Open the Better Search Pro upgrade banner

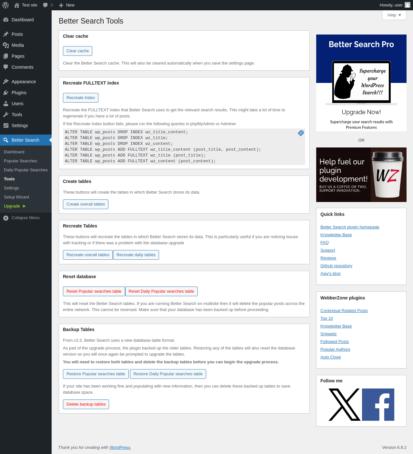click(x=361, y=83)
